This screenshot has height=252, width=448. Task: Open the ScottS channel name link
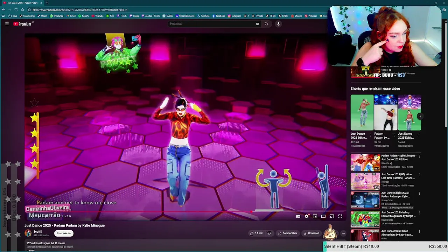pyautogui.click(x=37, y=232)
